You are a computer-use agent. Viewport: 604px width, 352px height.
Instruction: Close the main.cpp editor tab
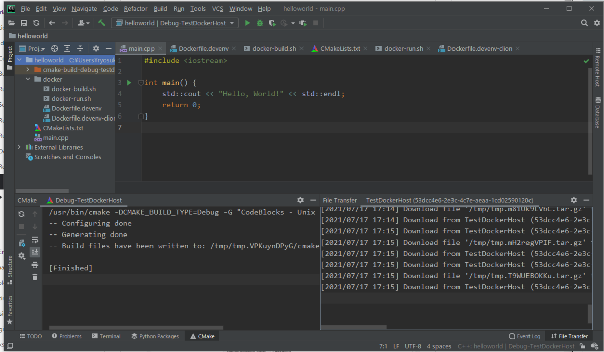coord(160,49)
